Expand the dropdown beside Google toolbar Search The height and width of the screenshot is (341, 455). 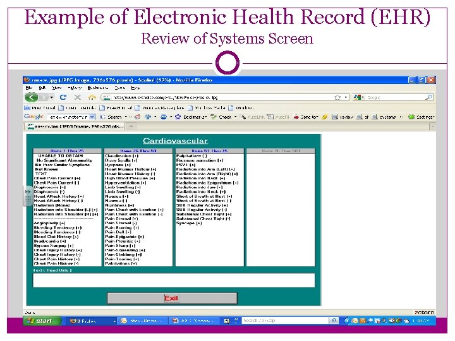pyautogui.click(x=126, y=117)
